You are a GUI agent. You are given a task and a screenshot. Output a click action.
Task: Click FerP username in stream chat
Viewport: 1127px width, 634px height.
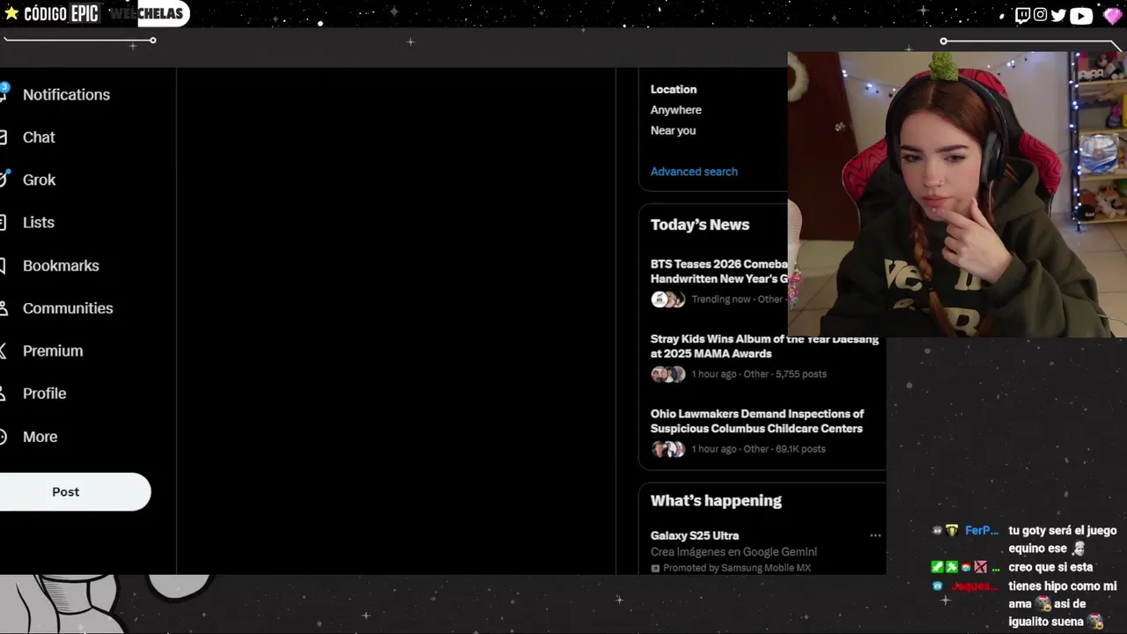point(982,530)
